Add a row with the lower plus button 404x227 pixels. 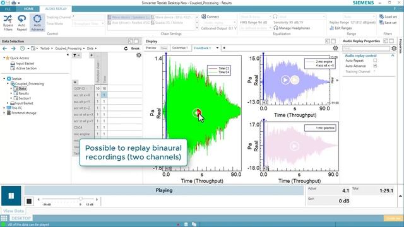[75, 82]
